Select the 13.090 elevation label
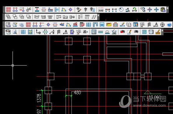 coord(155,97)
